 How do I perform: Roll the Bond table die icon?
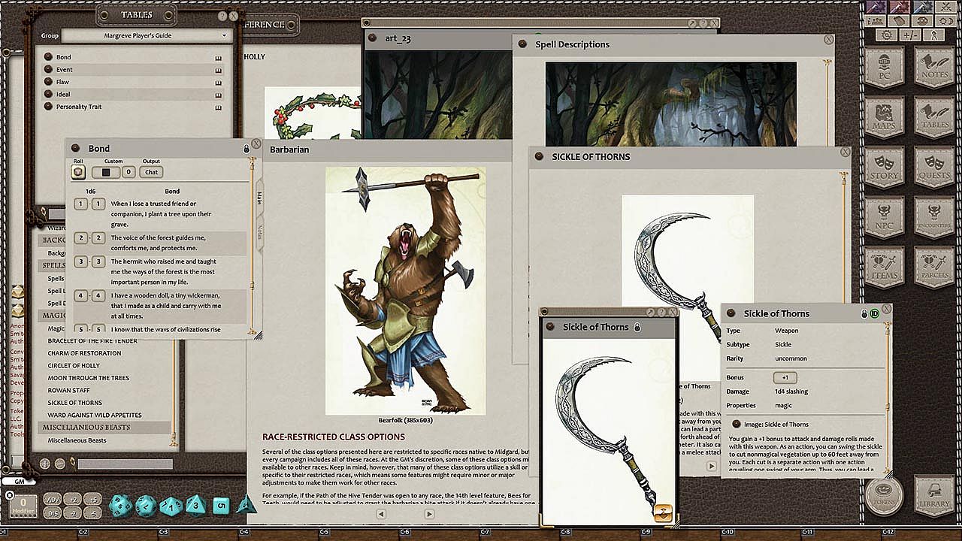click(78, 172)
